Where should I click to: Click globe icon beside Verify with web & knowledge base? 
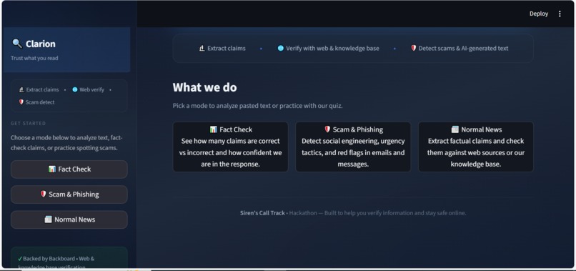(281, 48)
